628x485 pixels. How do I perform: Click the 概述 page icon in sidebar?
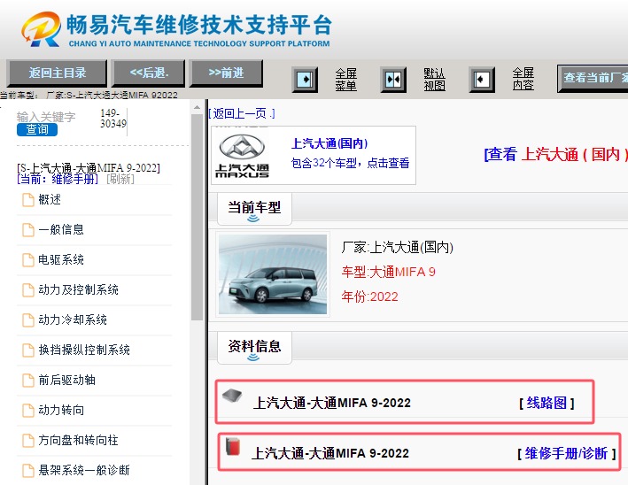(28, 200)
